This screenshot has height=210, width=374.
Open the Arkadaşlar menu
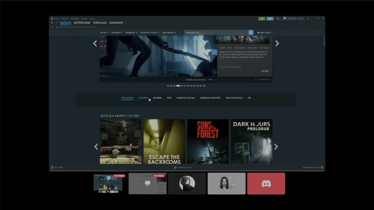point(75,19)
